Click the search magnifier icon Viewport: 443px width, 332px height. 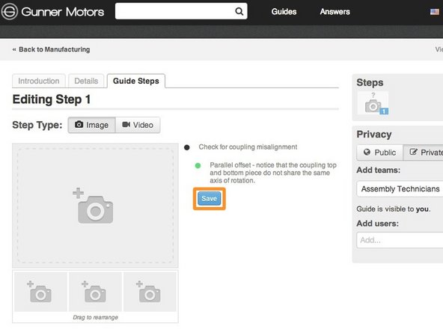click(x=239, y=11)
